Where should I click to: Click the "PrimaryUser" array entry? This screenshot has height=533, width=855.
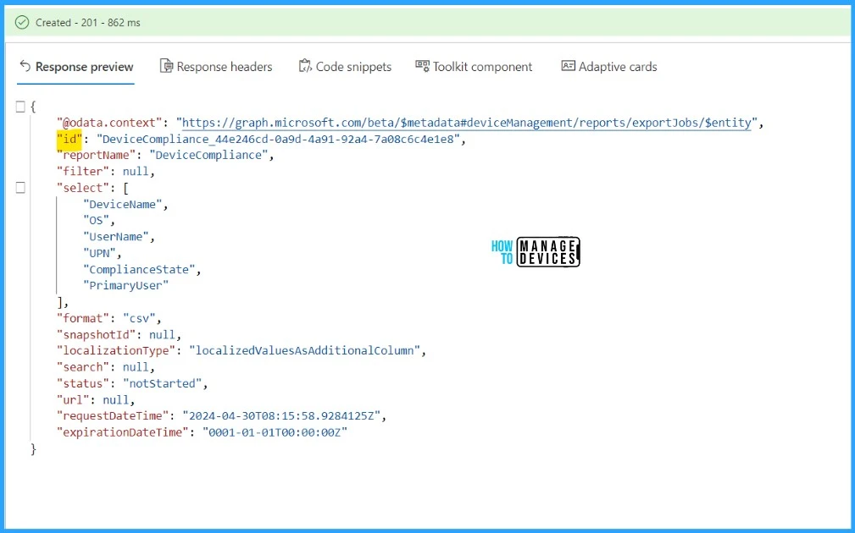126,285
